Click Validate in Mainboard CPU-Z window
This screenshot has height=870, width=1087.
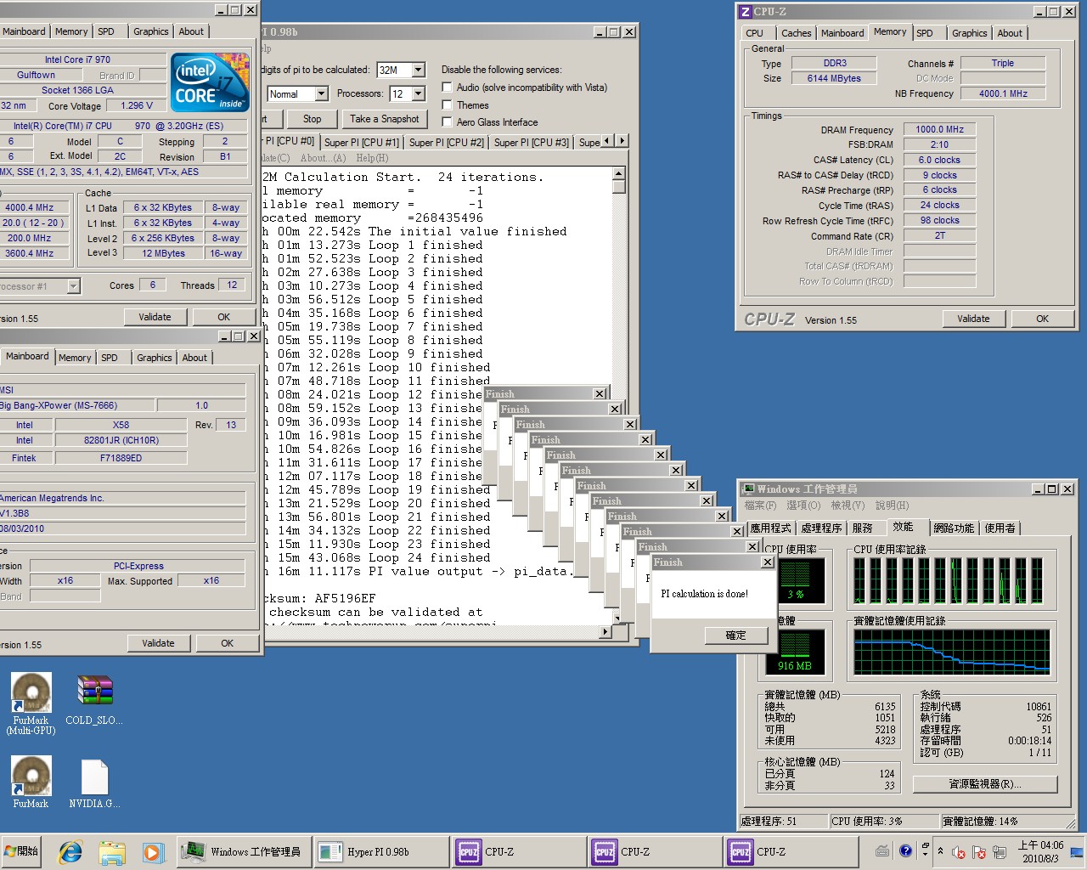[x=158, y=643]
